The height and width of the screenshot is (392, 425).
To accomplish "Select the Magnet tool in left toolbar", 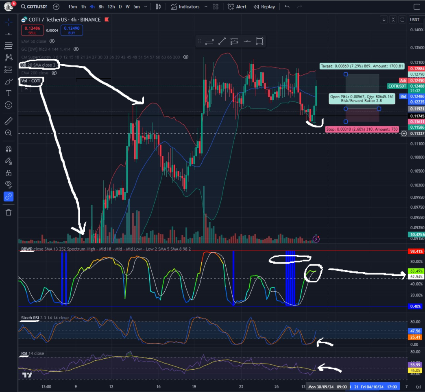I will point(8,149).
